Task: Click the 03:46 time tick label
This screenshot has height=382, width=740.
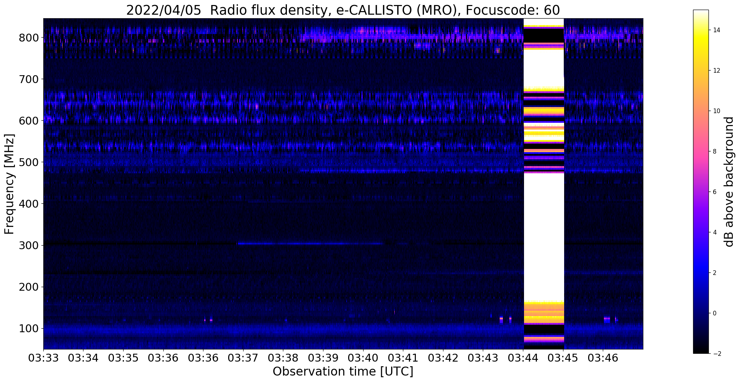Action: coord(603,357)
